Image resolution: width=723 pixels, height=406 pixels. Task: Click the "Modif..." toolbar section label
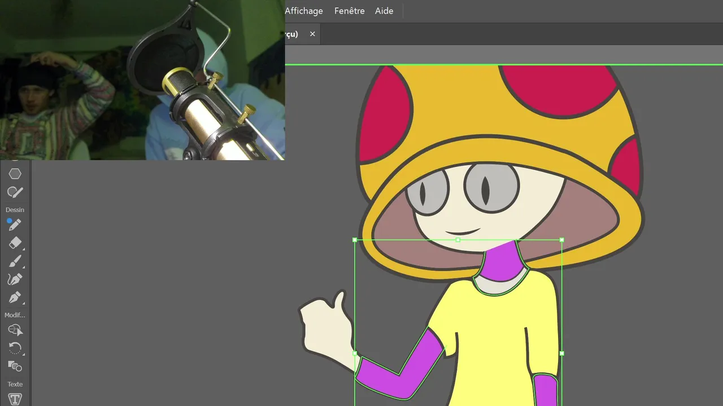[x=15, y=315]
